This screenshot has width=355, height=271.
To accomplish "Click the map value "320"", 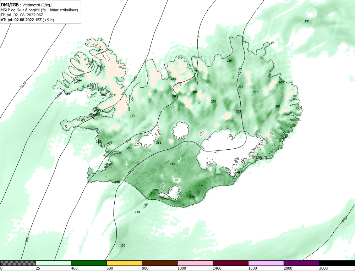I will tap(173, 96).
